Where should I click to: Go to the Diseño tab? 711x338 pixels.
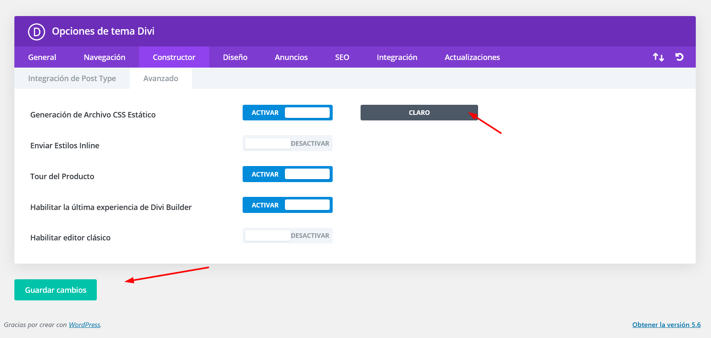coord(235,57)
